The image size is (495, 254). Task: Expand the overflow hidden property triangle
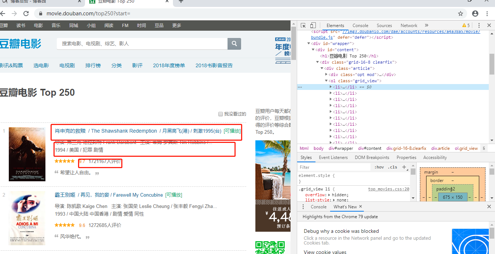tap(329, 195)
